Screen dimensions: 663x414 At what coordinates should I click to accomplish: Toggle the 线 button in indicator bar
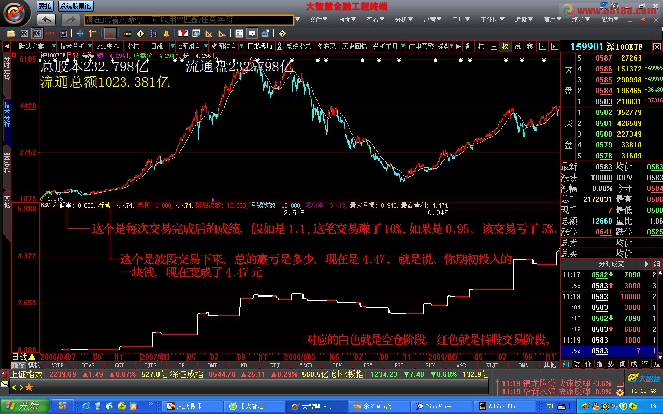(517, 47)
